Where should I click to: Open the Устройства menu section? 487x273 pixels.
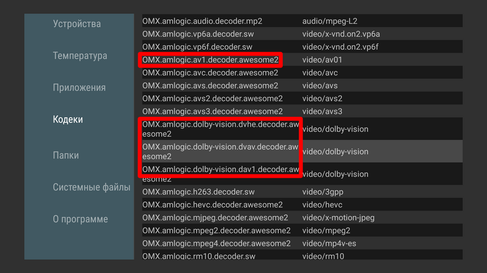tap(77, 24)
